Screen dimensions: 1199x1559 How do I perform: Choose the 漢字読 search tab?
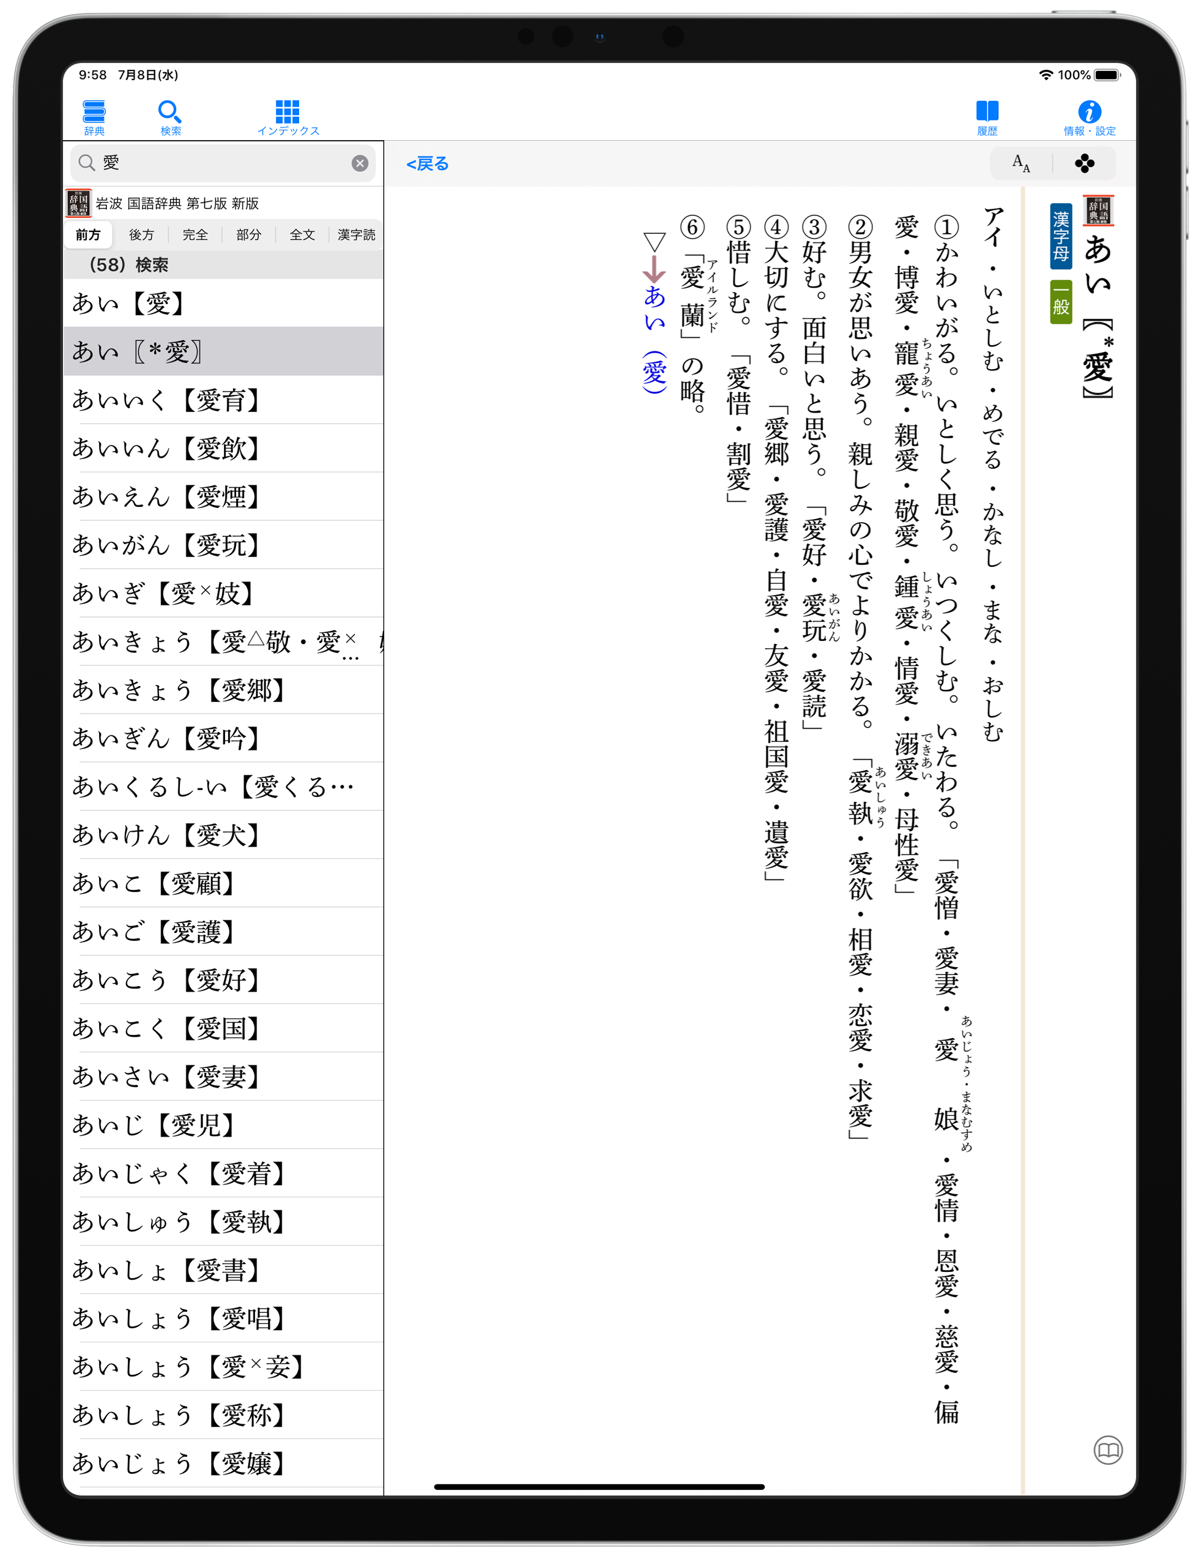pyautogui.click(x=356, y=235)
